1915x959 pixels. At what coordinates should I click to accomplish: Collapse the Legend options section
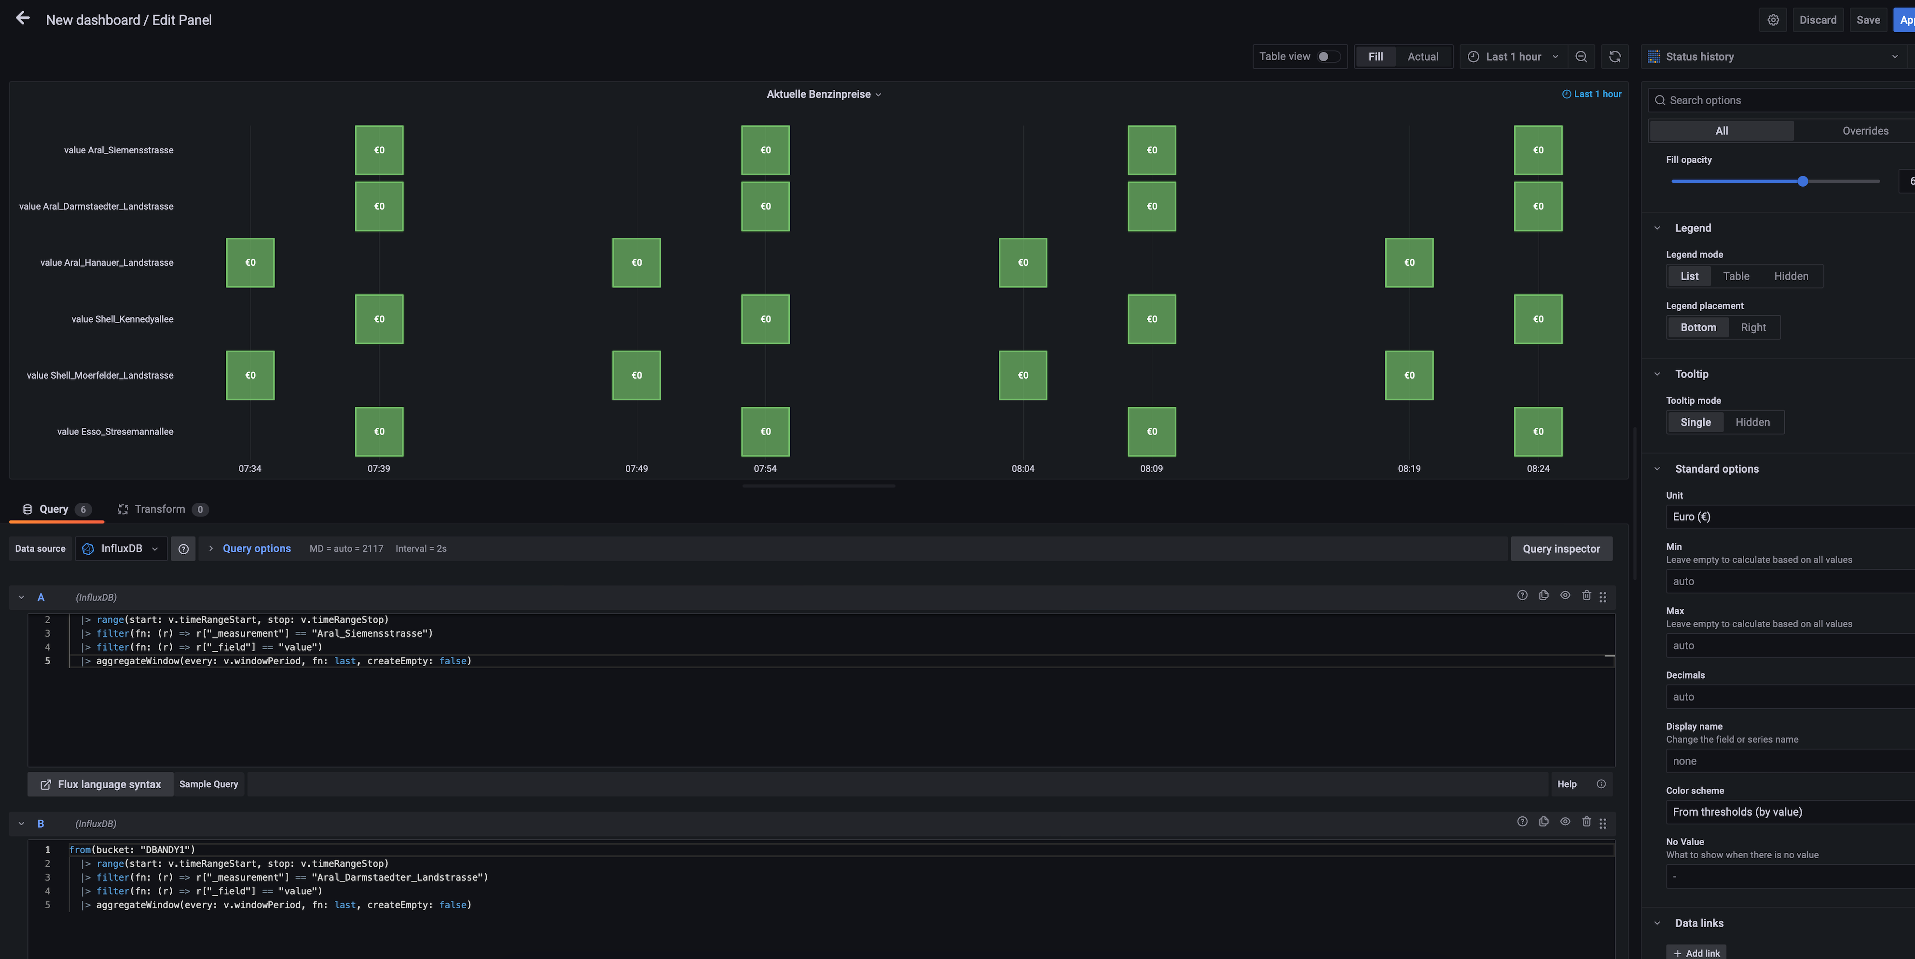(1657, 228)
